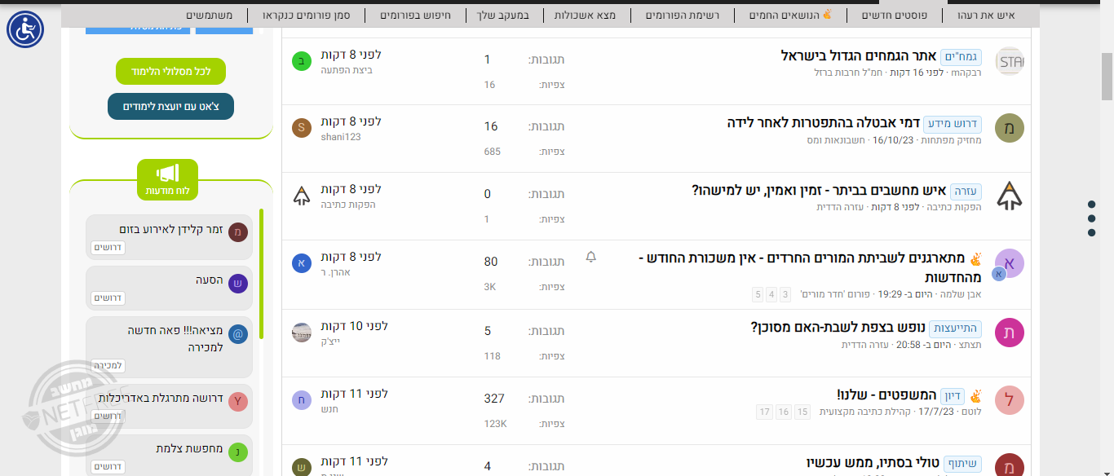
Task: Click the דרוש מידע tag label
Action: (953, 124)
